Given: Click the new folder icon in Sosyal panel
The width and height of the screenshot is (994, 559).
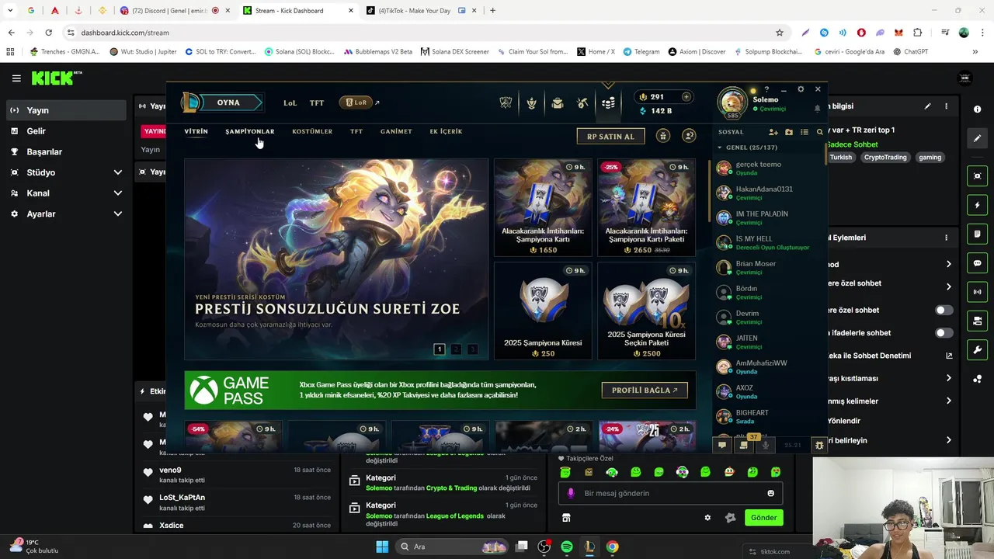Looking at the screenshot, I should (x=789, y=132).
